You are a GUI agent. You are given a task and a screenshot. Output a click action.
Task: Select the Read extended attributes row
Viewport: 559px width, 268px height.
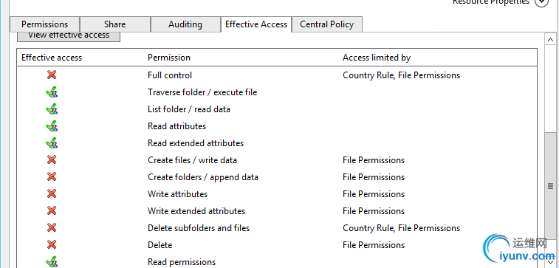pos(277,143)
